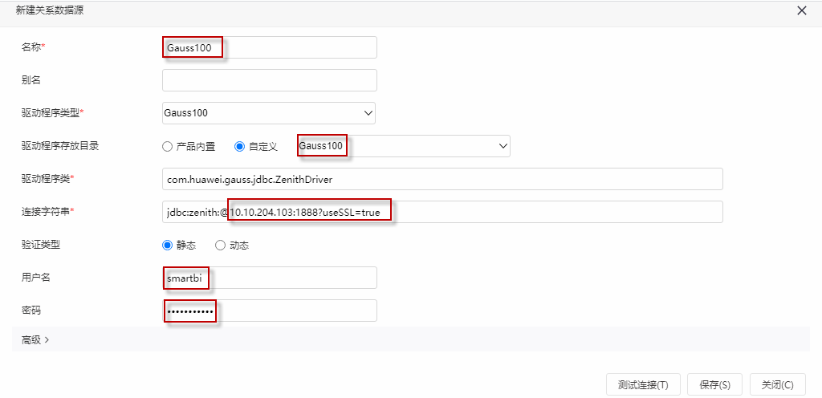Click the 名称 input field containing Gauss100
The height and width of the screenshot is (398, 822).
tap(270, 47)
